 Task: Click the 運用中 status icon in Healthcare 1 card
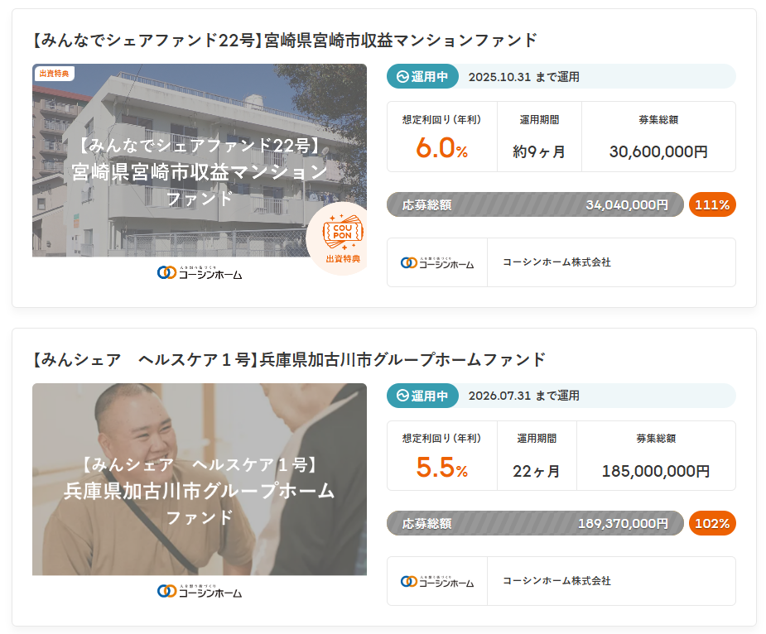click(x=402, y=396)
